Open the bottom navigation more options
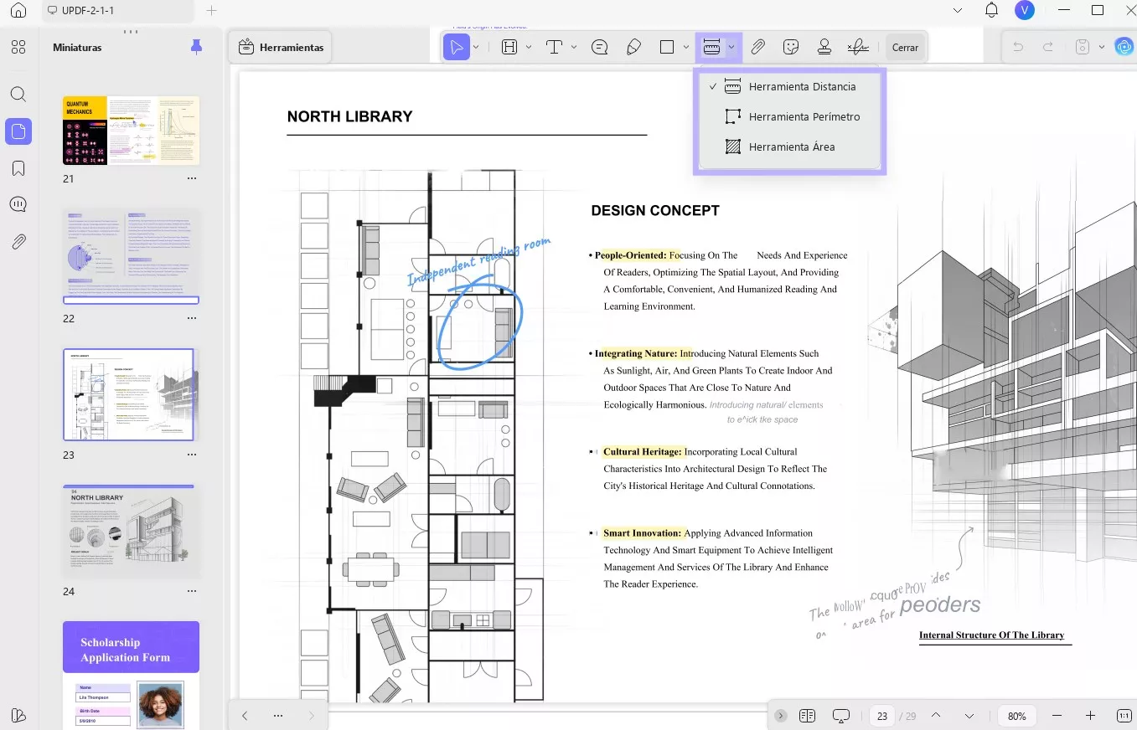Viewport: 1137px width, 730px height. [278, 716]
